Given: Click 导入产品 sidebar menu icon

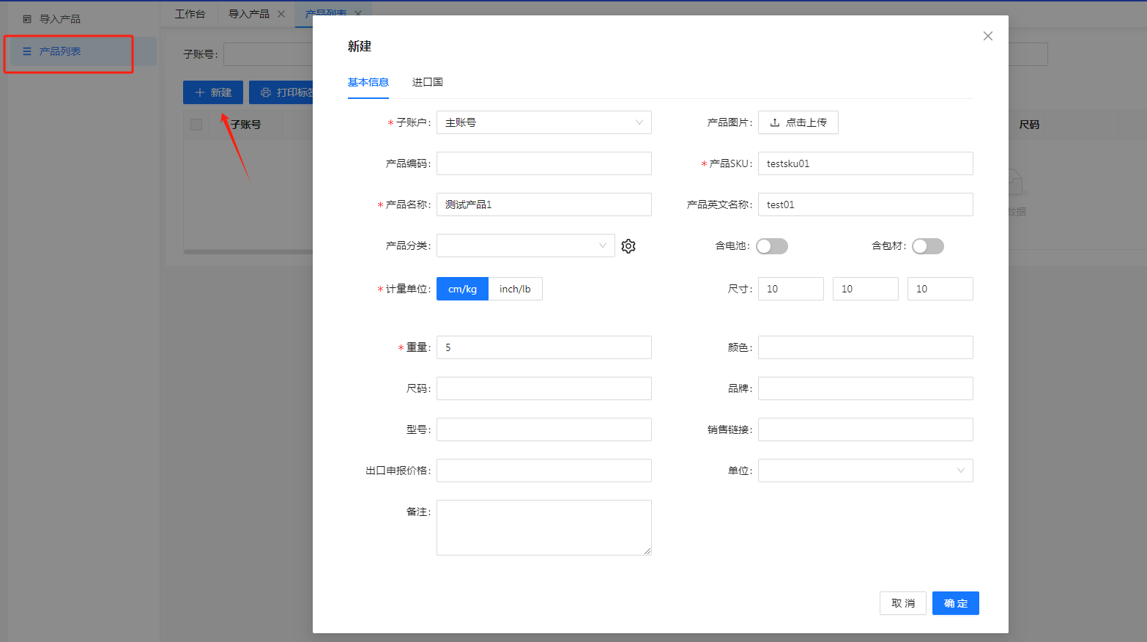Looking at the screenshot, I should 27,19.
